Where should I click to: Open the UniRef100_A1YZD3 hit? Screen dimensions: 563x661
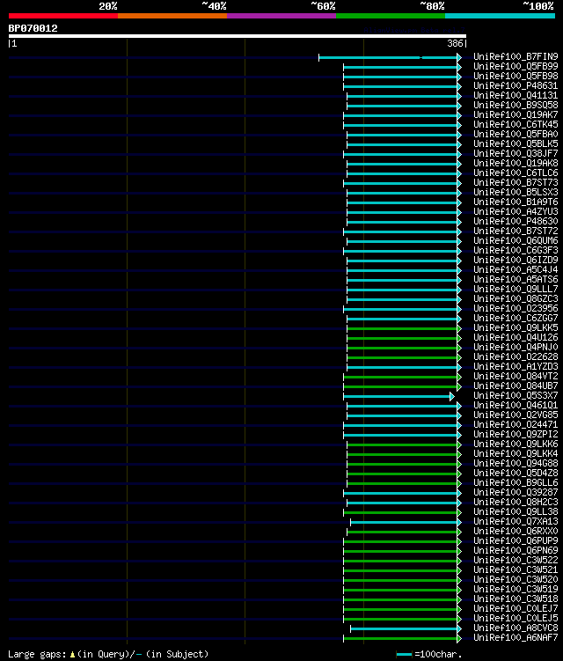point(515,367)
